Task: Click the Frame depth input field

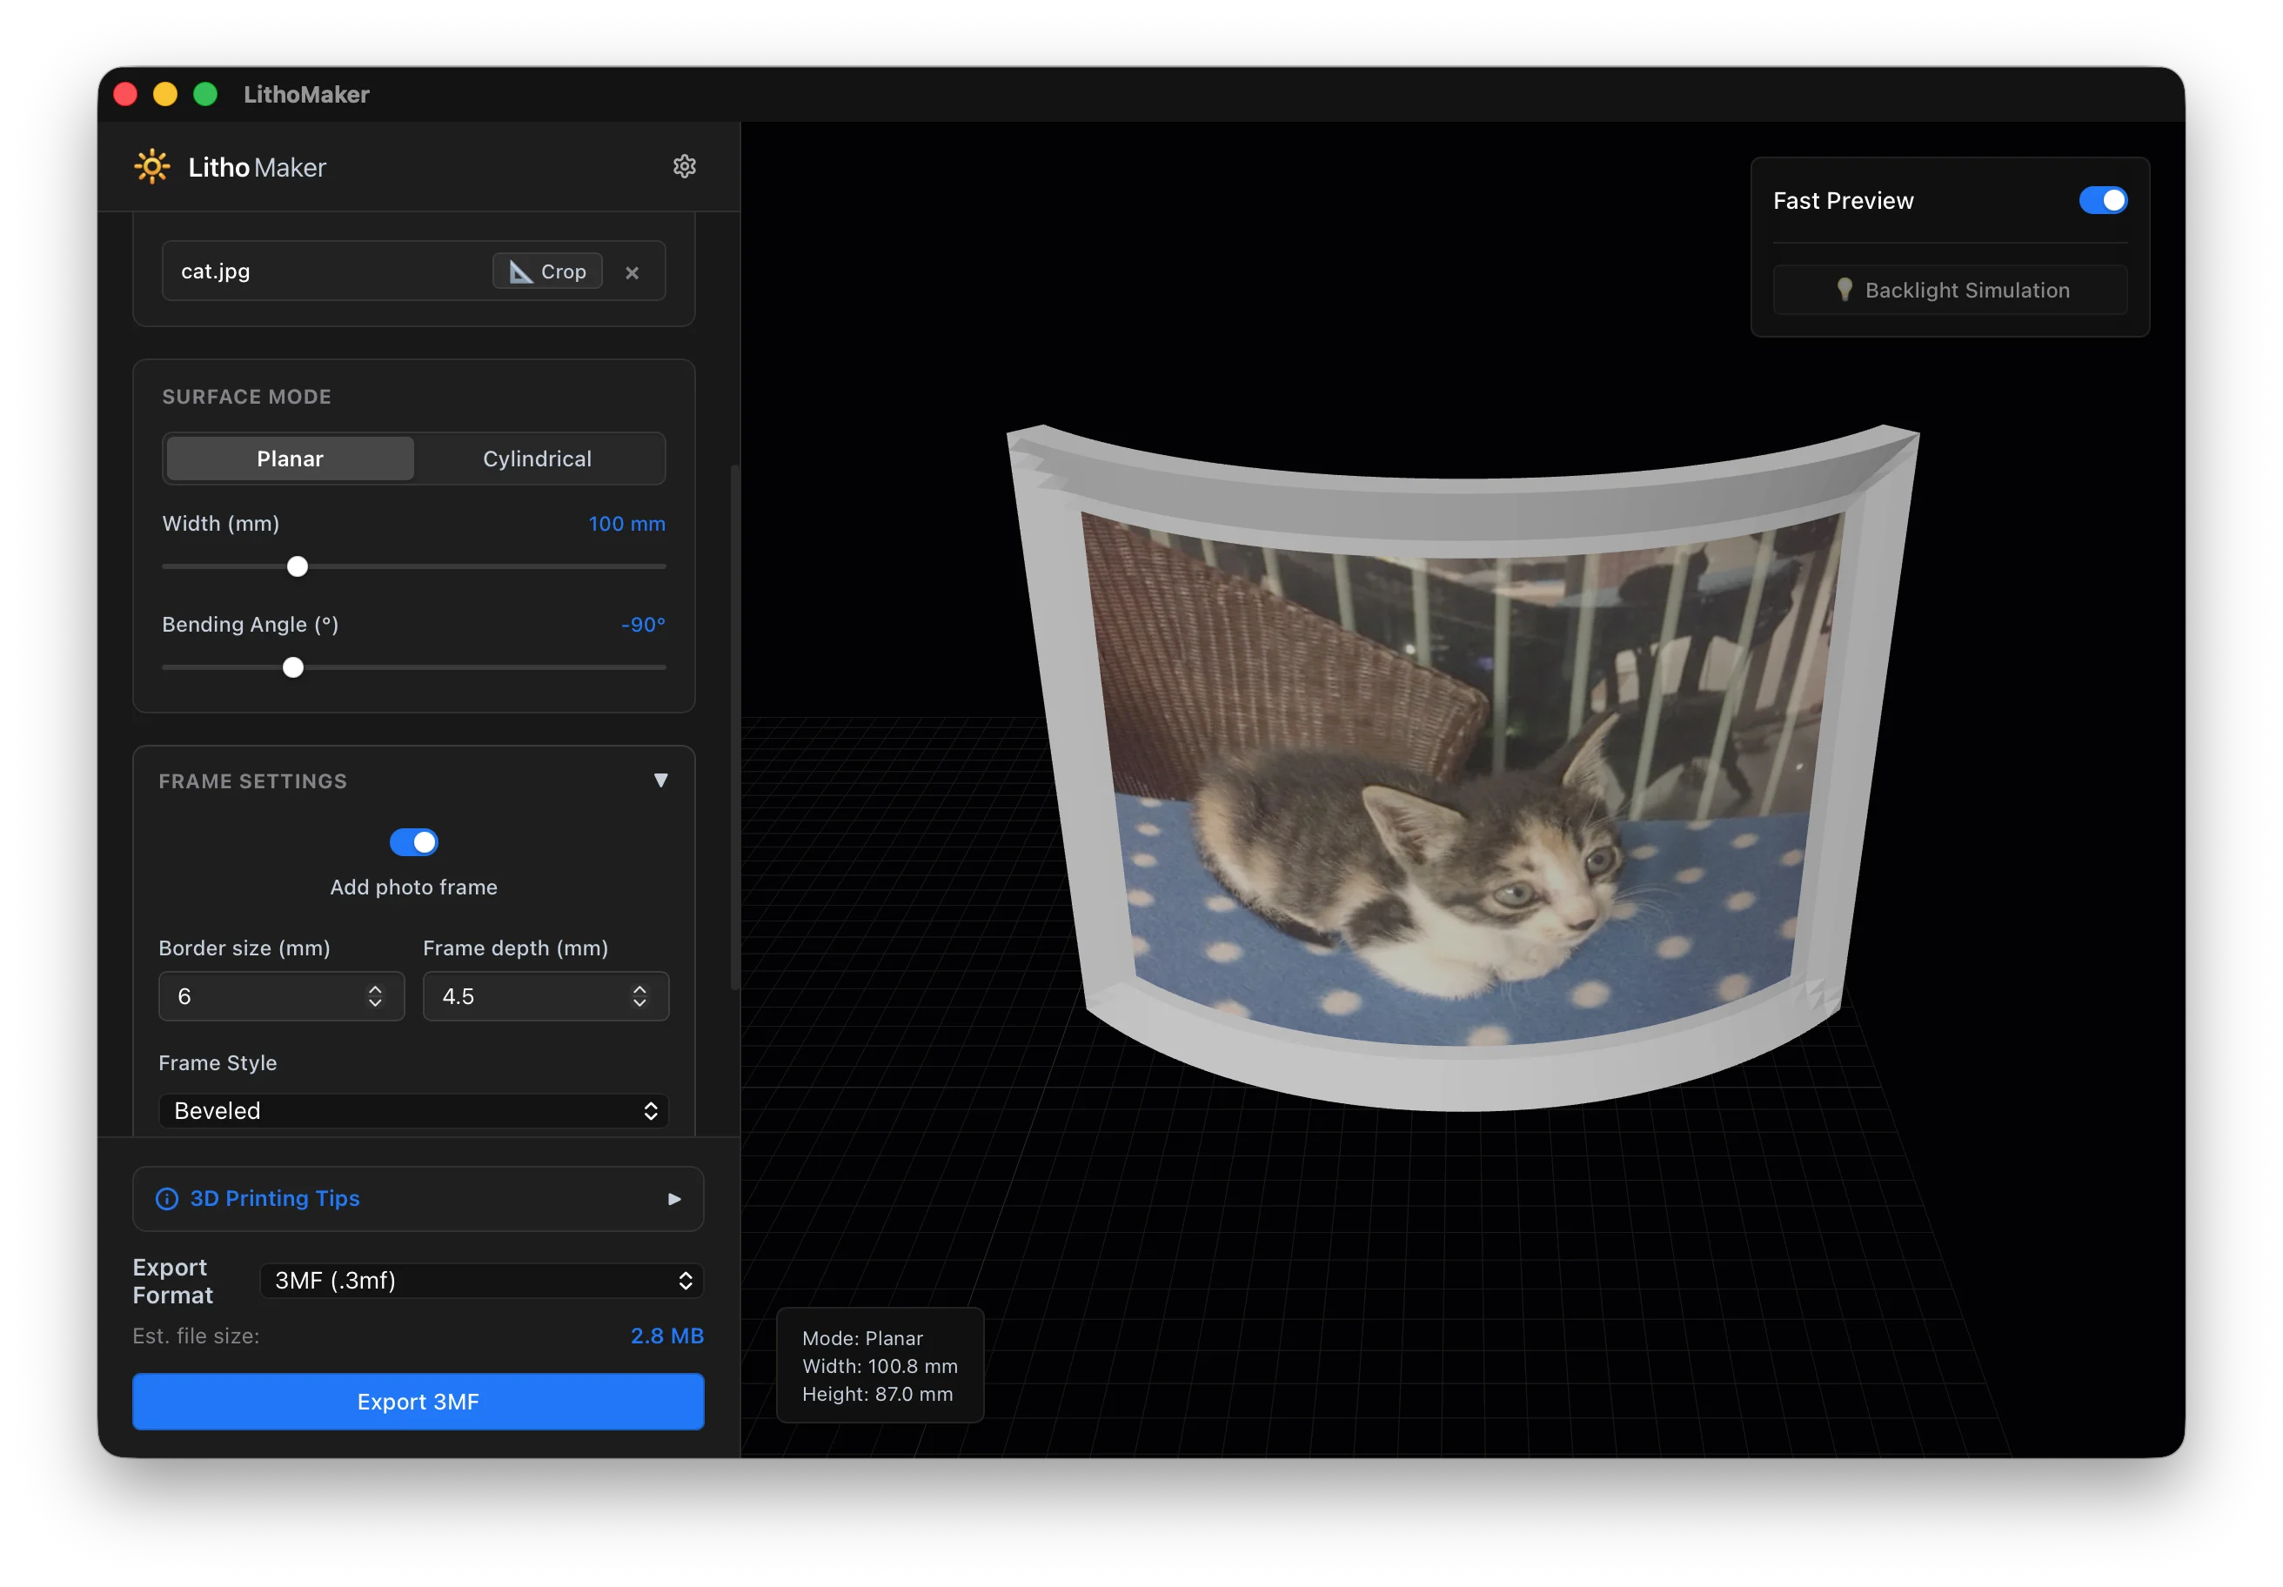Action: 546,996
